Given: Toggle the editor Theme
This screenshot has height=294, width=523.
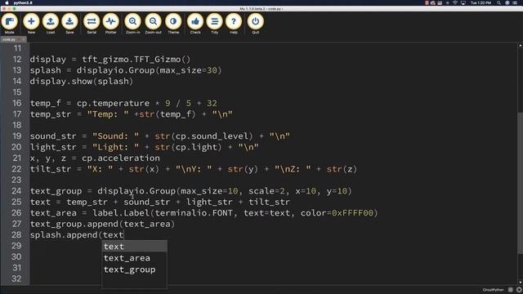Looking at the screenshot, I should click(x=173, y=24).
